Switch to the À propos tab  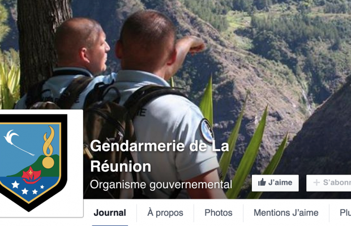pos(165,213)
